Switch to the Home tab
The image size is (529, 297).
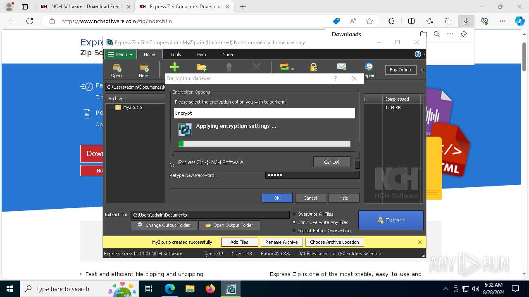(x=150, y=54)
